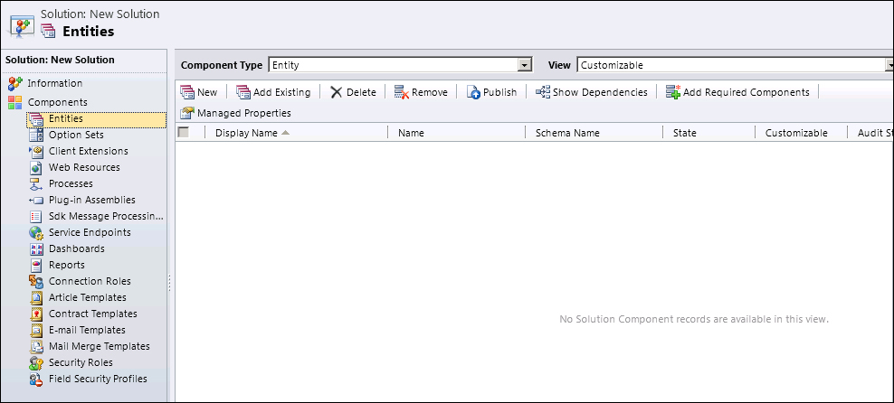894x403 pixels.
Task: Click the Publish toolbar icon
Action: (473, 92)
